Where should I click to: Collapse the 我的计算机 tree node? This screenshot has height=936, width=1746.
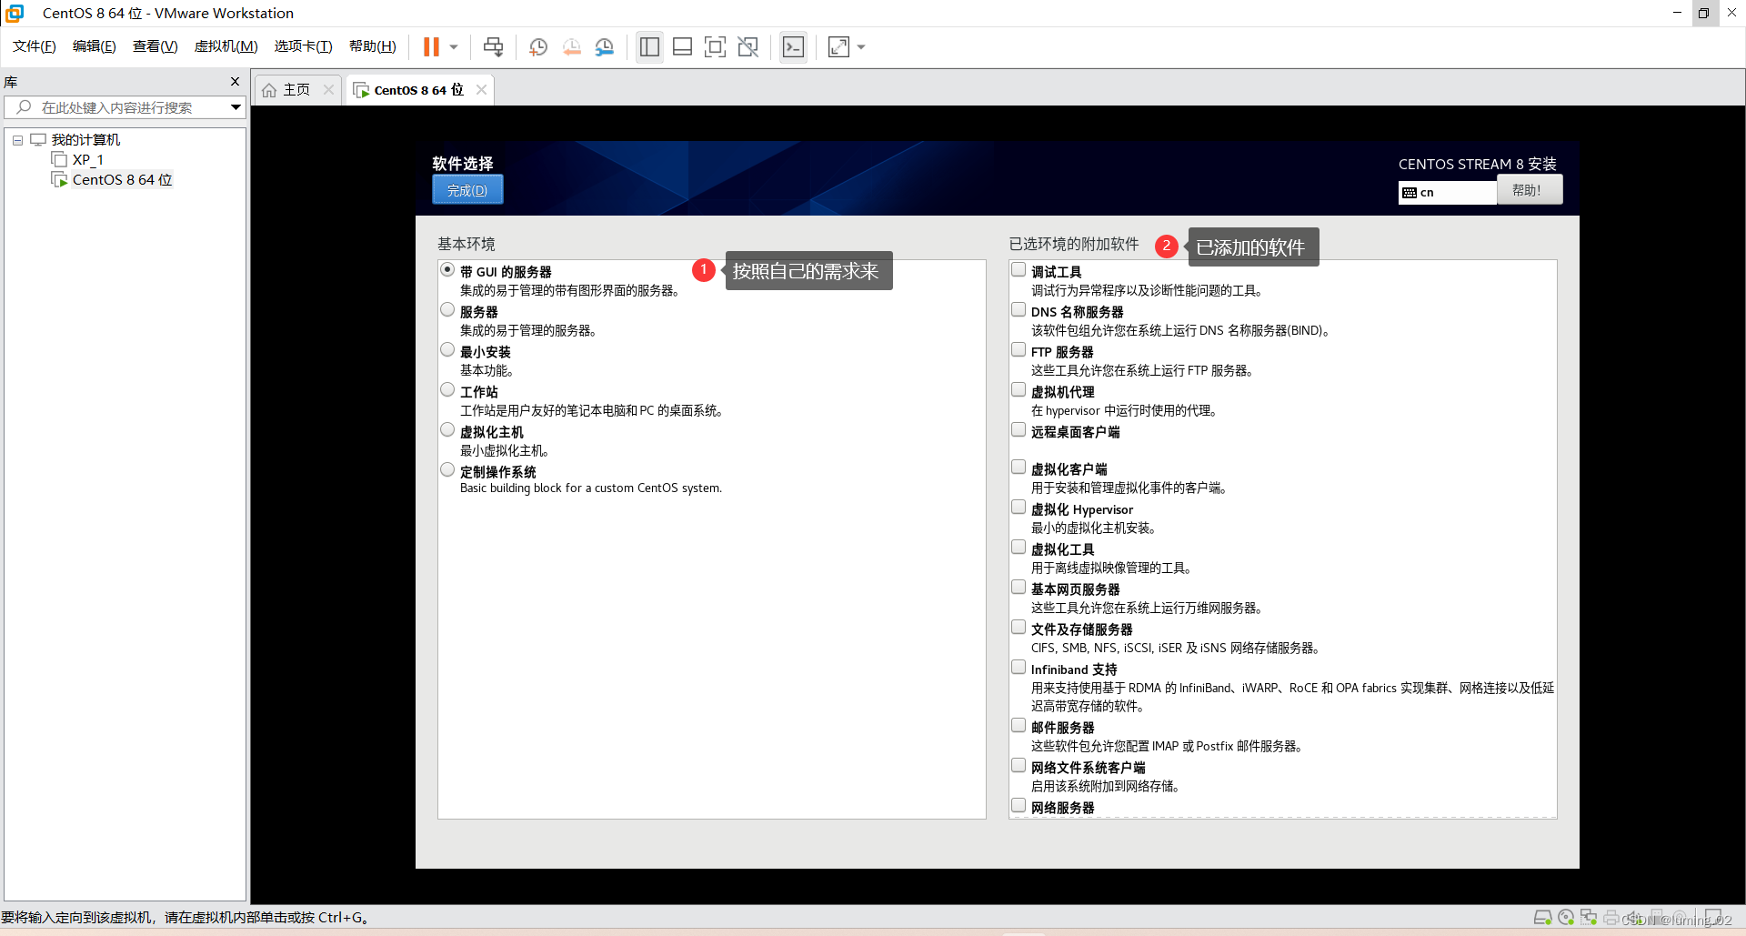(17, 140)
